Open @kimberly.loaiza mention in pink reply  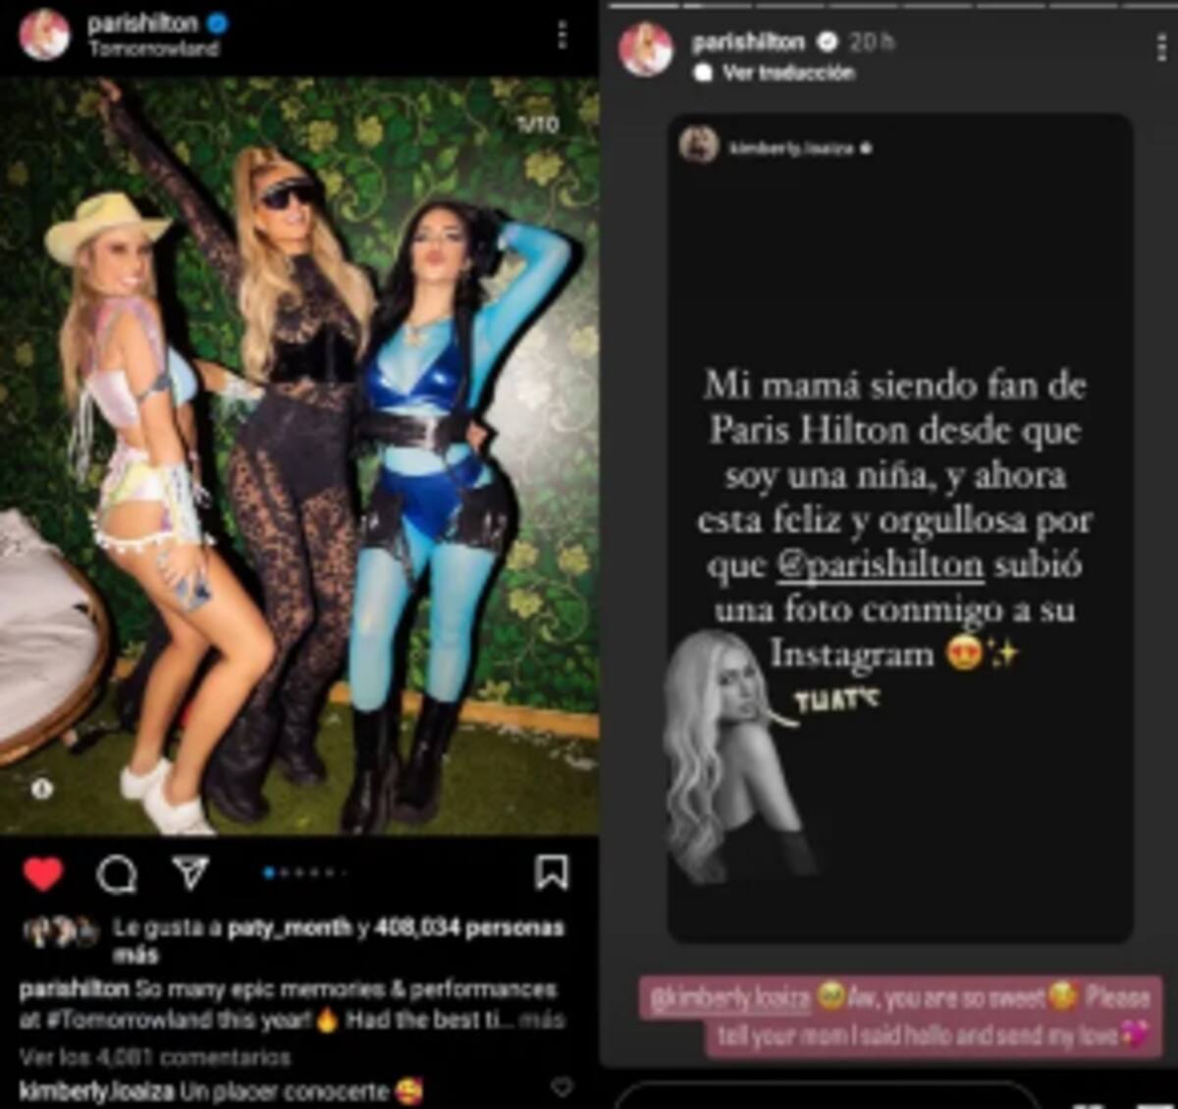click(x=728, y=999)
